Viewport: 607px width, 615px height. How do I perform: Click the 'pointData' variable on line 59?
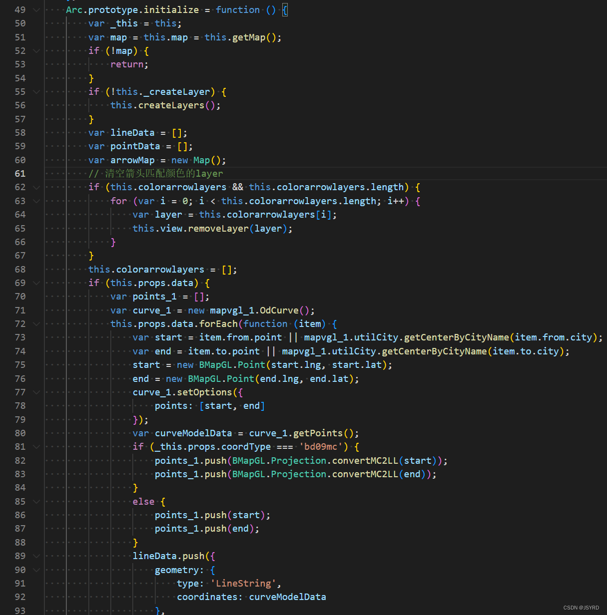point(135,146)
